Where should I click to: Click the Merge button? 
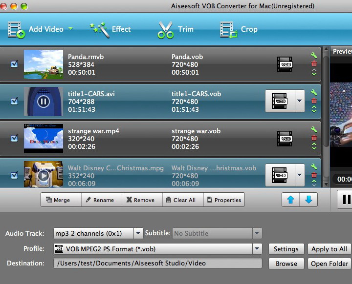point(61,200)
